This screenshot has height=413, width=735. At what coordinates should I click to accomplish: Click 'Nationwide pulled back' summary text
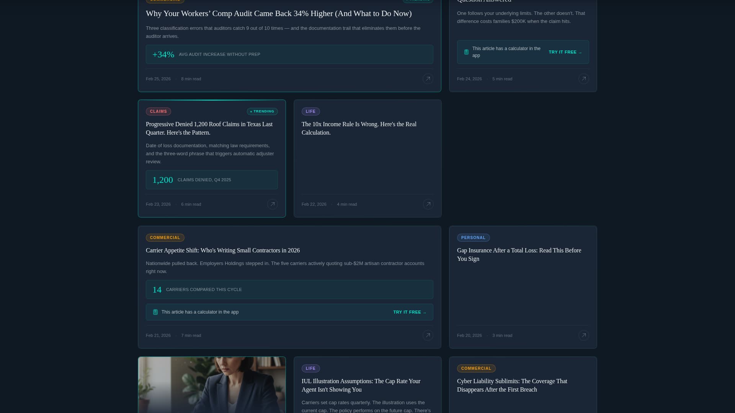coord(285,267)
